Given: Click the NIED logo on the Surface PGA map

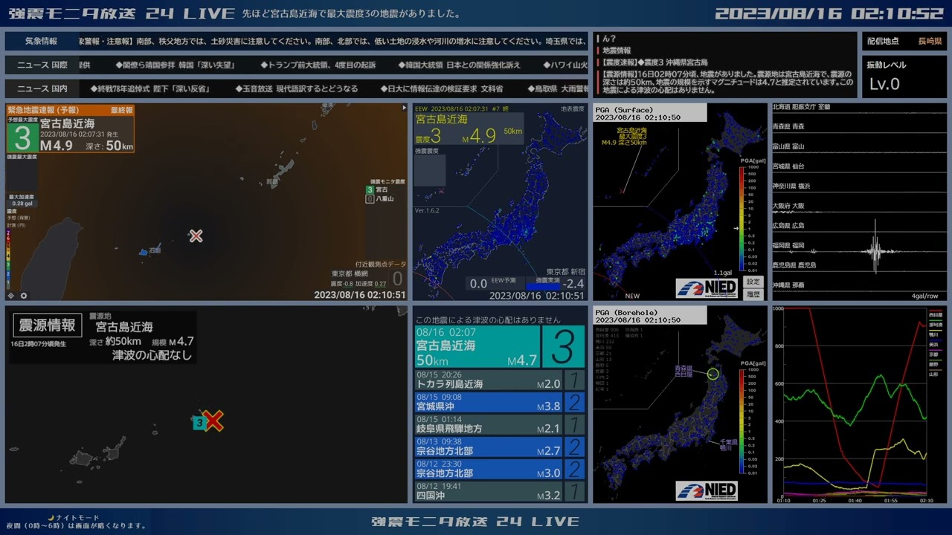Looking at the screenshot, I should coord(707,288).
